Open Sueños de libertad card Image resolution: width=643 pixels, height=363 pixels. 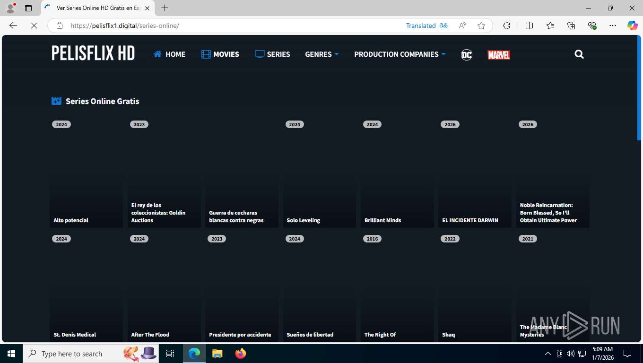pyautogui.click(x=320, y=287)
